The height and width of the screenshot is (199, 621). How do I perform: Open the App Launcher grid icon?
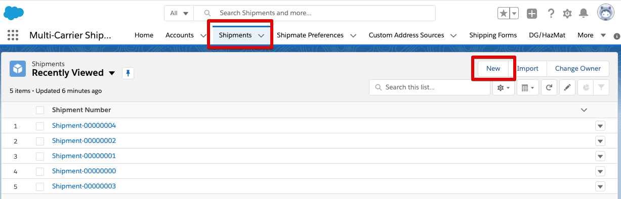click(x=13, y=35)
